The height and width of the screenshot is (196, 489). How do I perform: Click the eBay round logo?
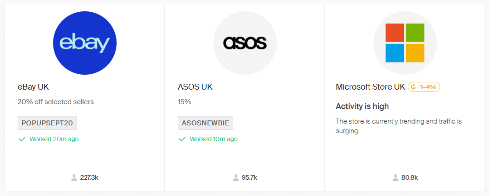(x=85, y=43)
